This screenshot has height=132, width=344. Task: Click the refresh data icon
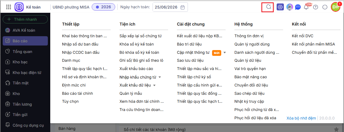pos(269,7)
